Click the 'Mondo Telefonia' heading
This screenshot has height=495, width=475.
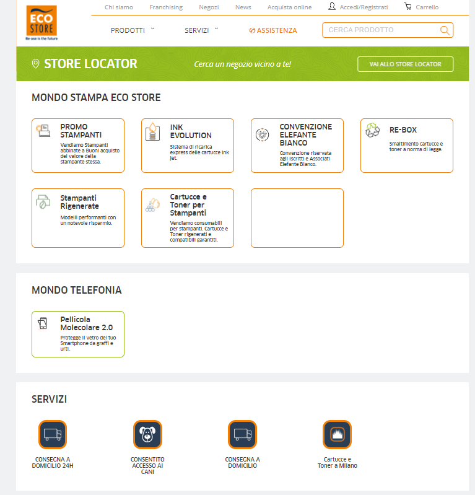click(77, 290)
